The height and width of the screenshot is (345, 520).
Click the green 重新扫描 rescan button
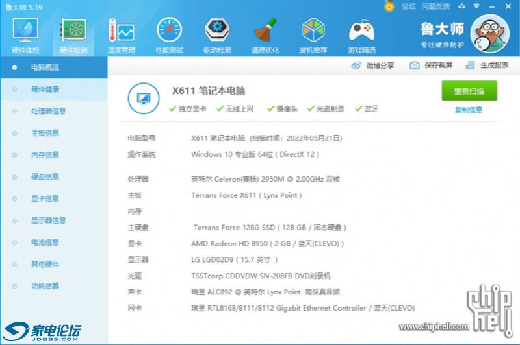tap(469, 91)
